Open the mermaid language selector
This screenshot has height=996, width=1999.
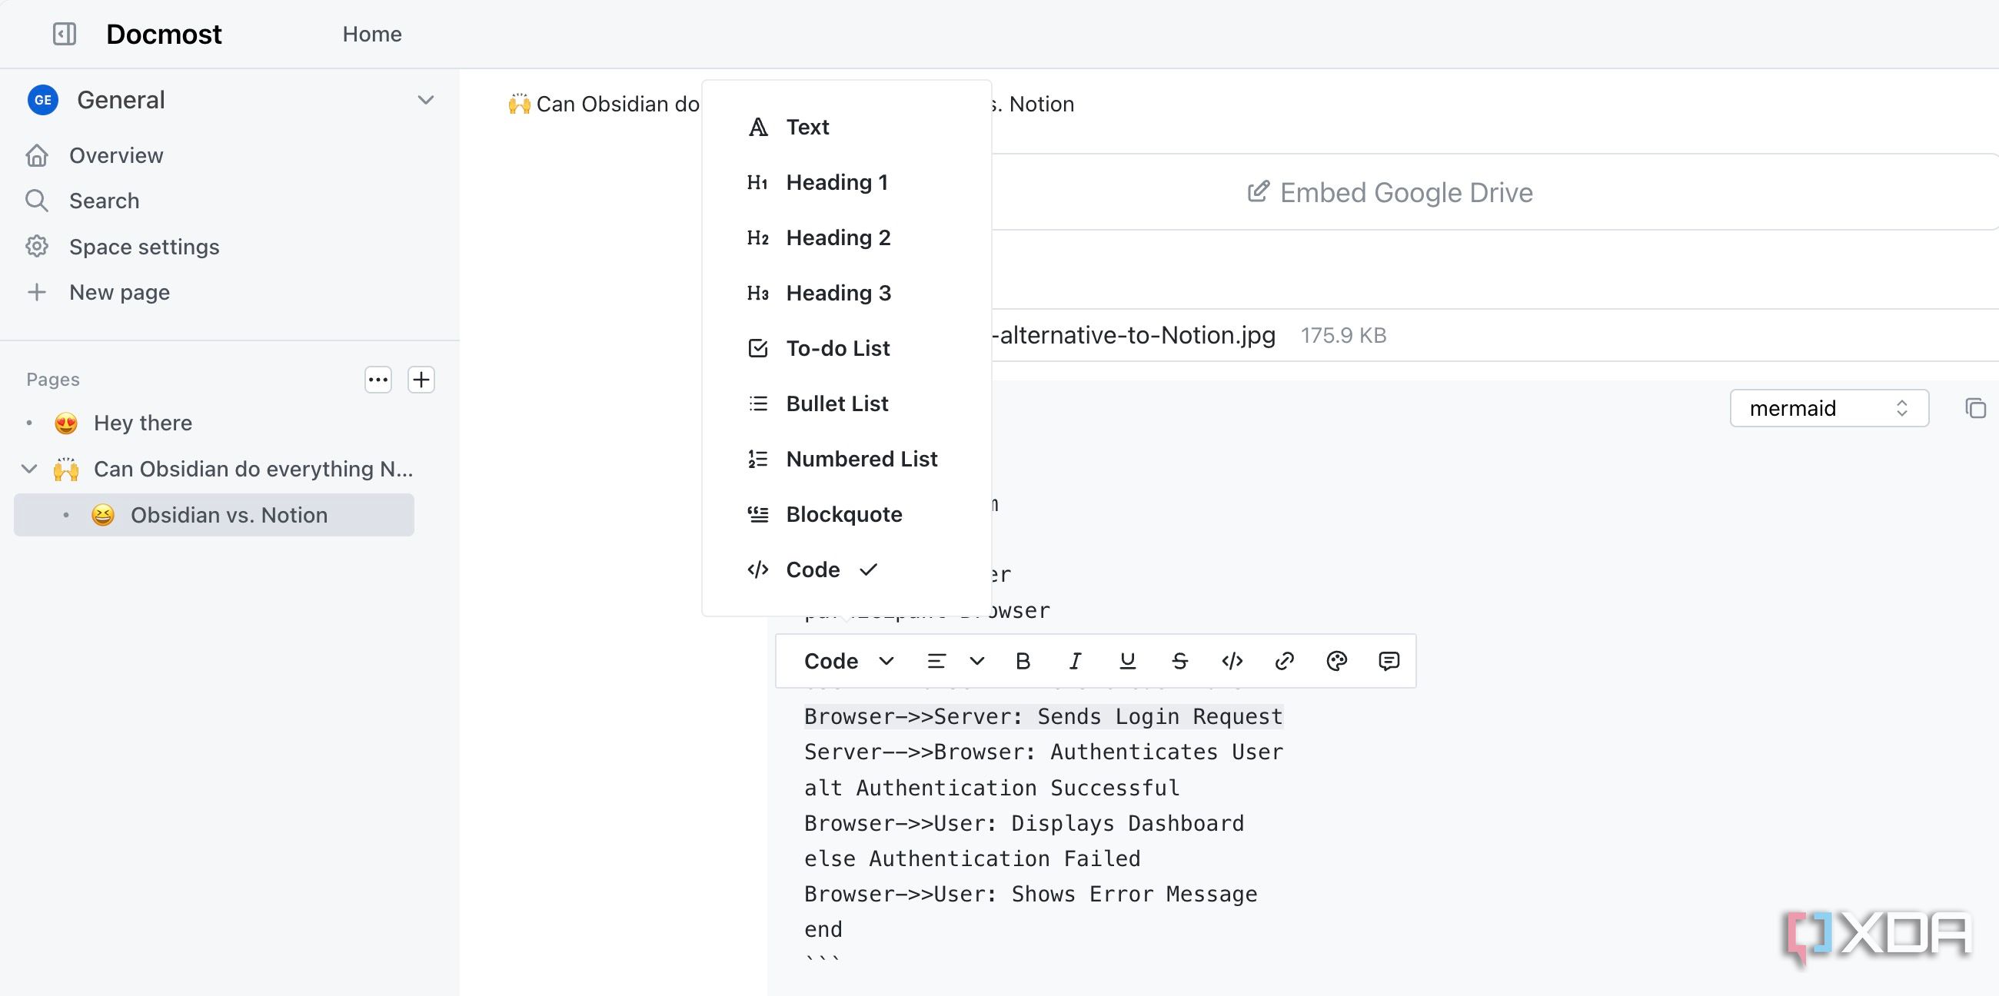(1829, 408)
